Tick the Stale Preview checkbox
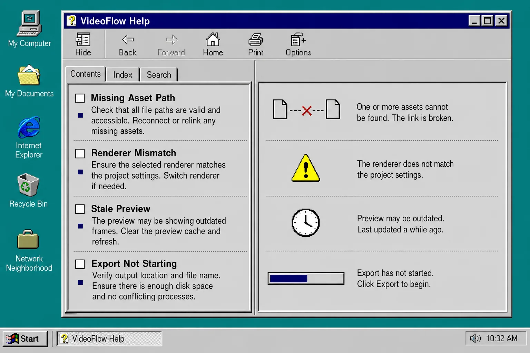Viewport: 530px width, 353px height. [x=80, y=209]
